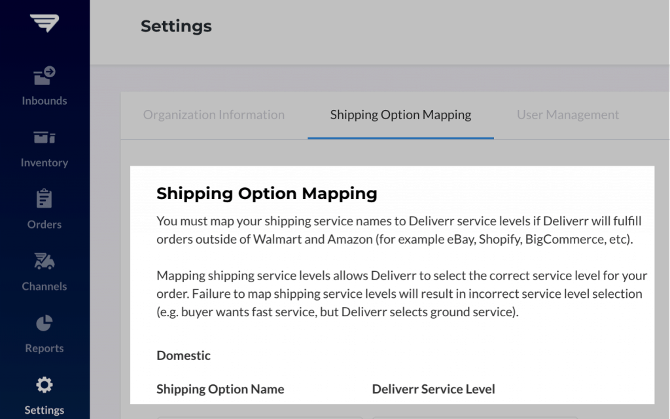Click the Shipping Option Name column header
670x419 pixels.
click(220, 389)
